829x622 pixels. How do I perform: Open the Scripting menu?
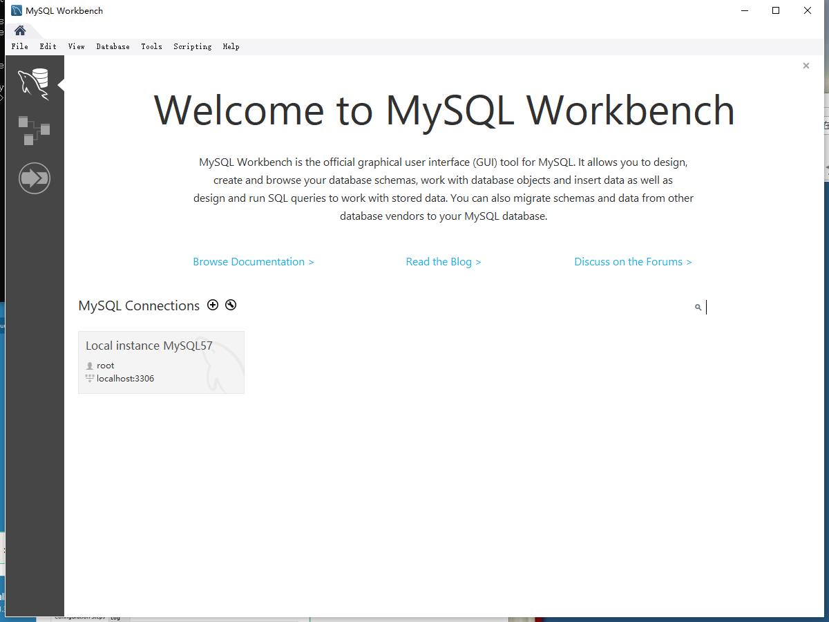click(x=192, y=46)
